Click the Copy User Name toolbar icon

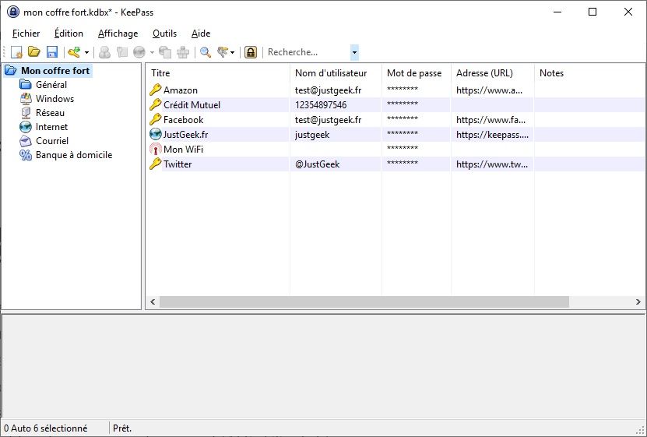(x=104, y=52)
